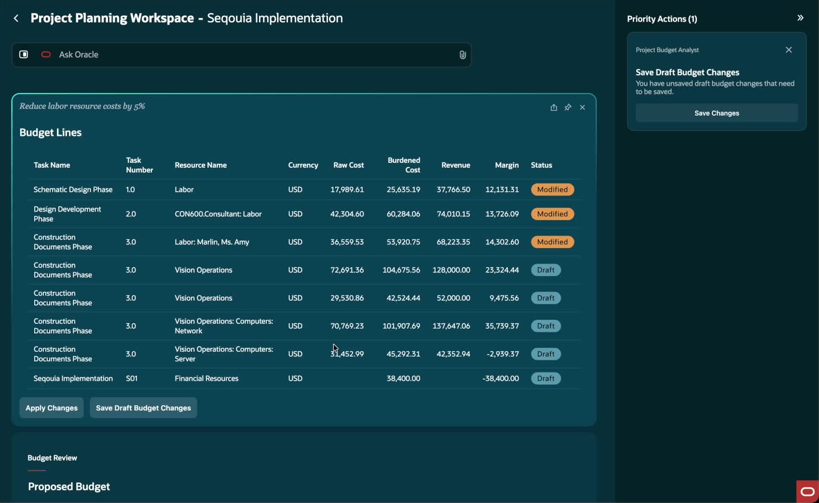Click the Task Number column header

pos(139,165)
